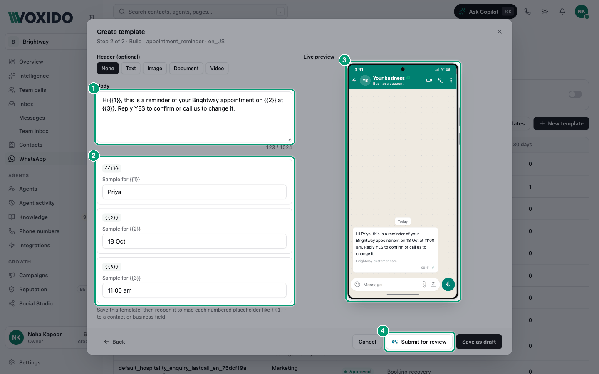Open the Brightway workspace switcher
The height and width of the screenshot is (374, 599).
click(46, 42)
